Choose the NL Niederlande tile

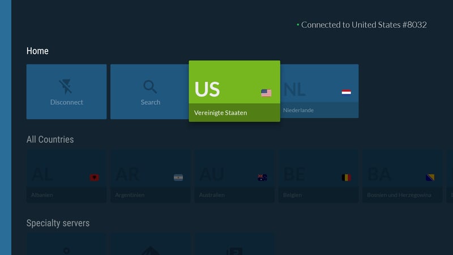[x=319, y=91]
